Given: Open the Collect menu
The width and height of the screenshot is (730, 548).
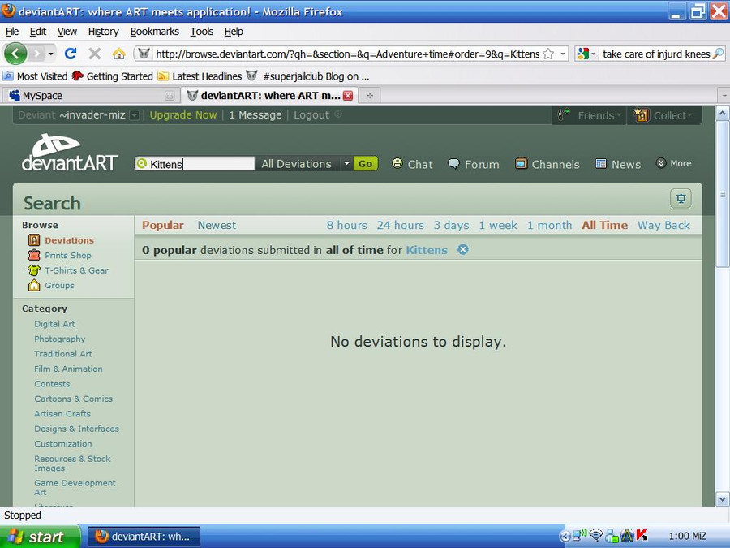Looking at the screenshot, I should pyautogui.click(x=663, y=115).
